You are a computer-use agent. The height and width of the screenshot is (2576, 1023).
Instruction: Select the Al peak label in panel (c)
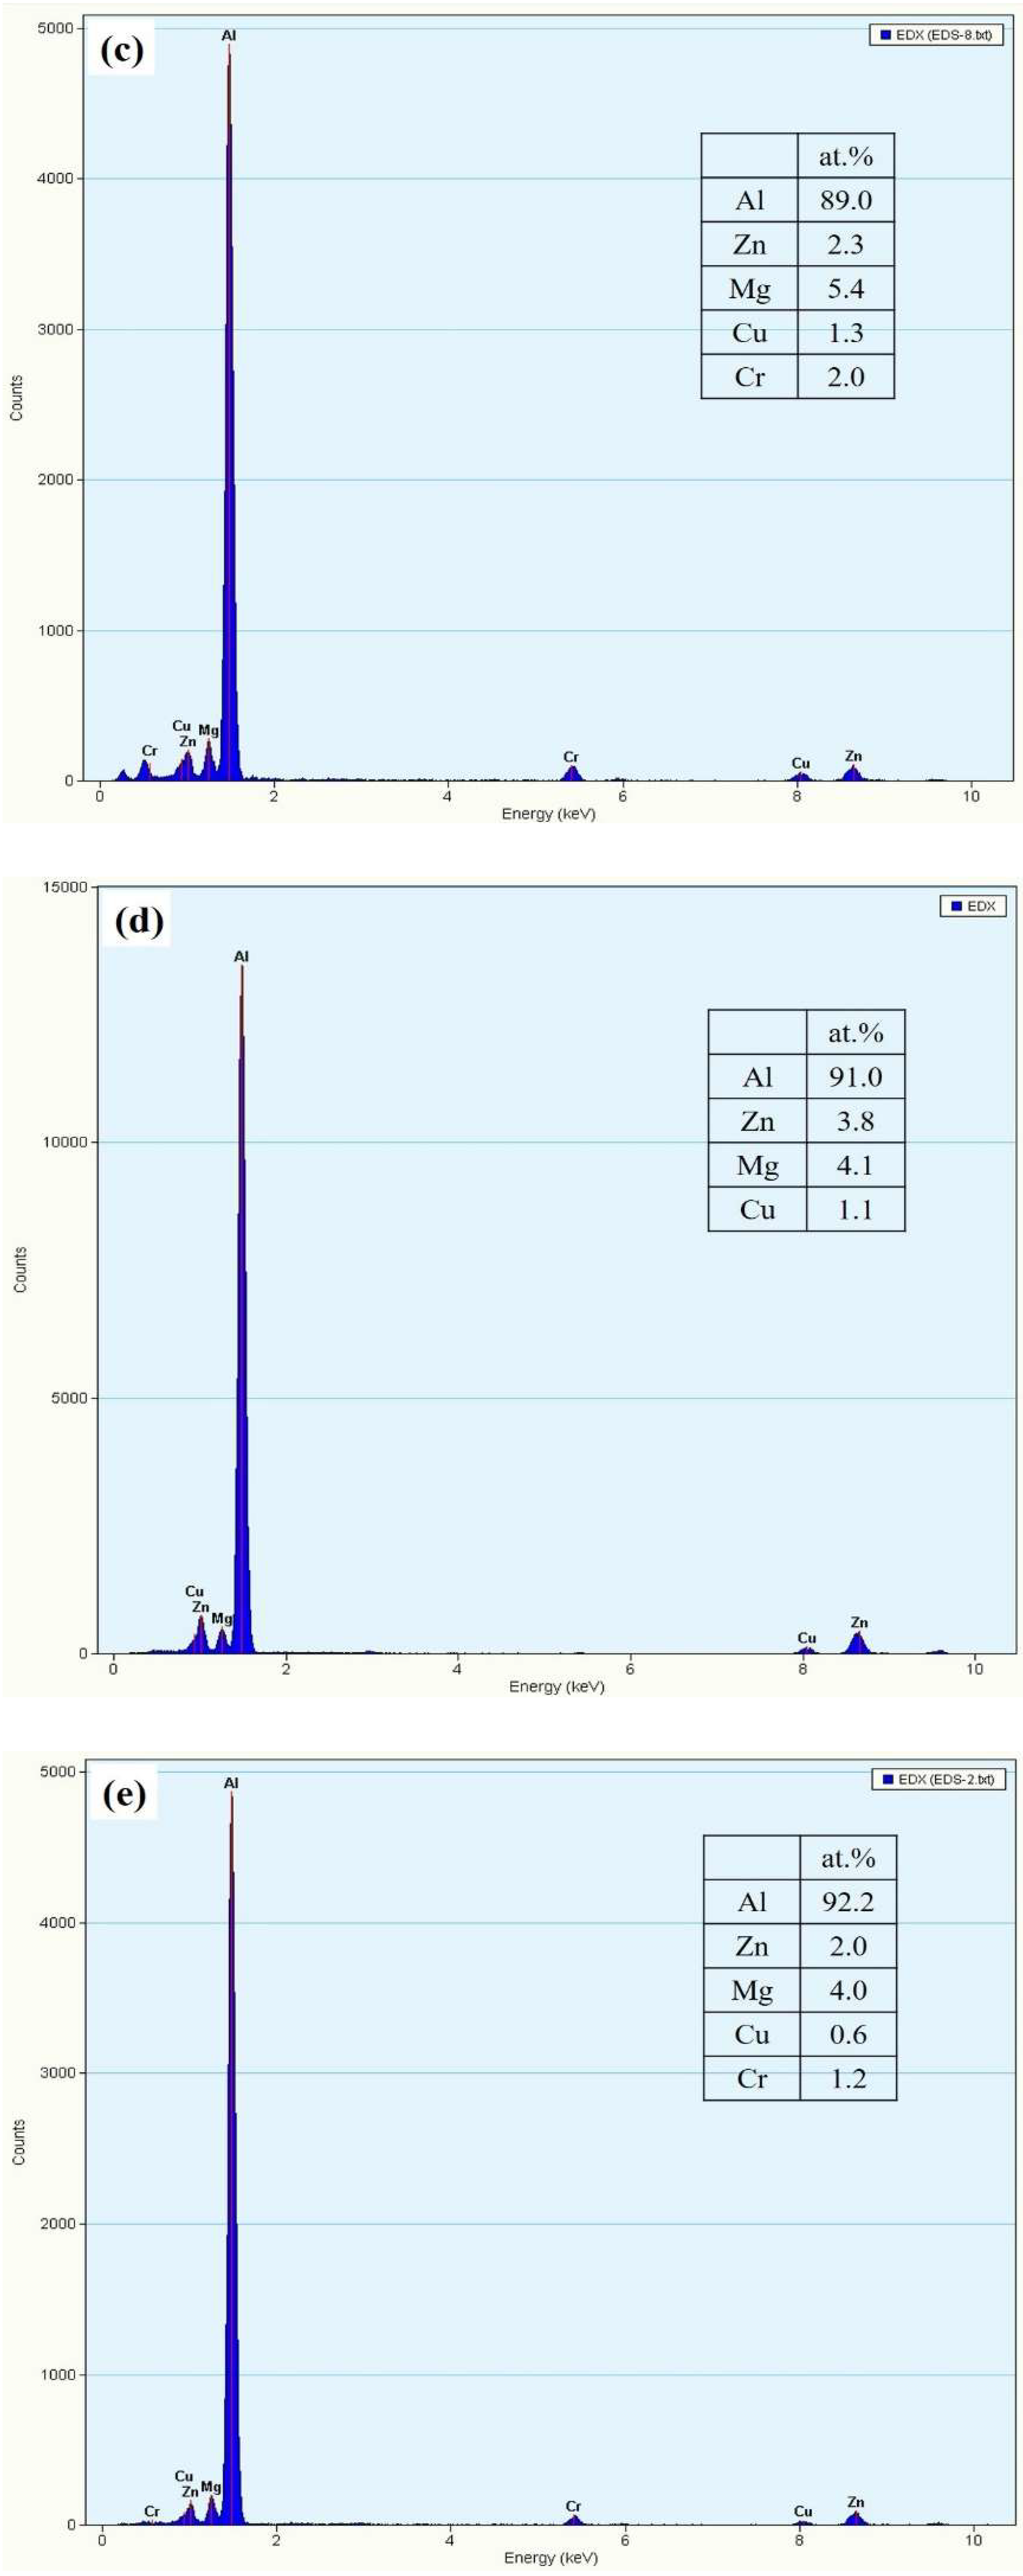230,36
